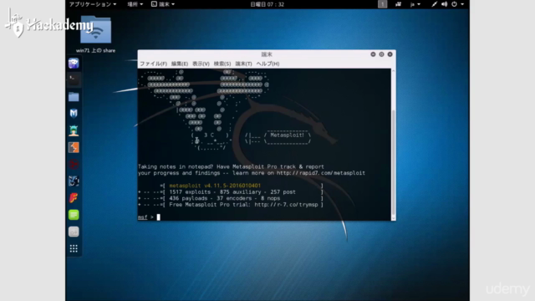Open the clock calendar 日曜日 07:32
Image resolution: width=535 pixels, height=301 pixels.
coord(267,4)
